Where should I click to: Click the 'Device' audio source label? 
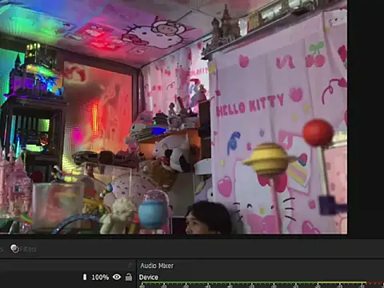point(149,278)
